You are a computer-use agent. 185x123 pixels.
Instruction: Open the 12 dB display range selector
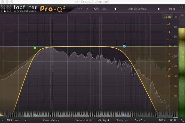168,17
